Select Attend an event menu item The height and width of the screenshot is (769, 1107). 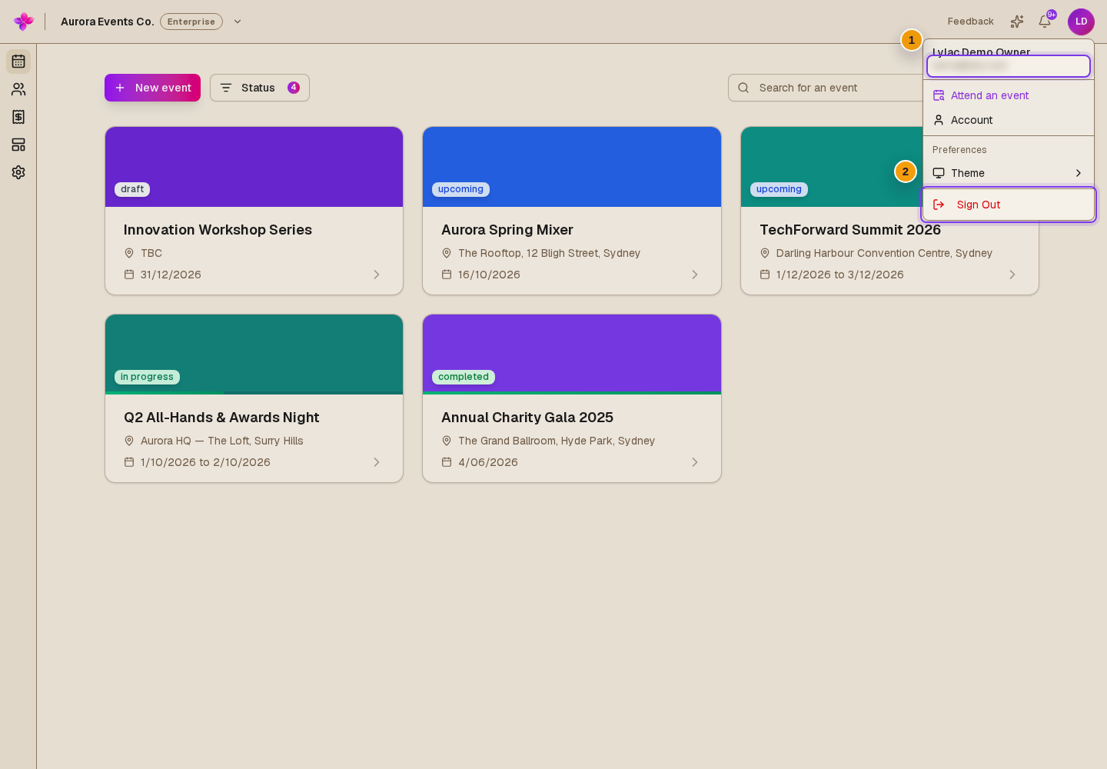[1009, 95]
